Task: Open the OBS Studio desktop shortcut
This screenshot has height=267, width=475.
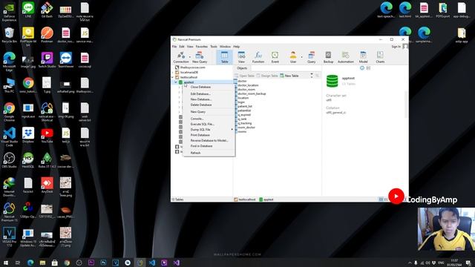Action: coord(10,160)
